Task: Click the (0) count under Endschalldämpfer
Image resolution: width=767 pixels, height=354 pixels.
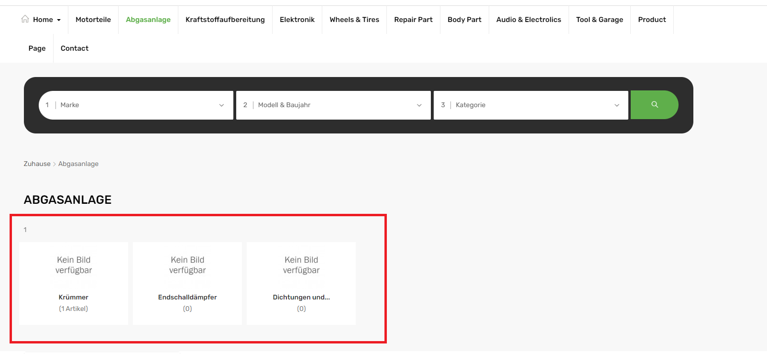Action: tap(187, 309)
